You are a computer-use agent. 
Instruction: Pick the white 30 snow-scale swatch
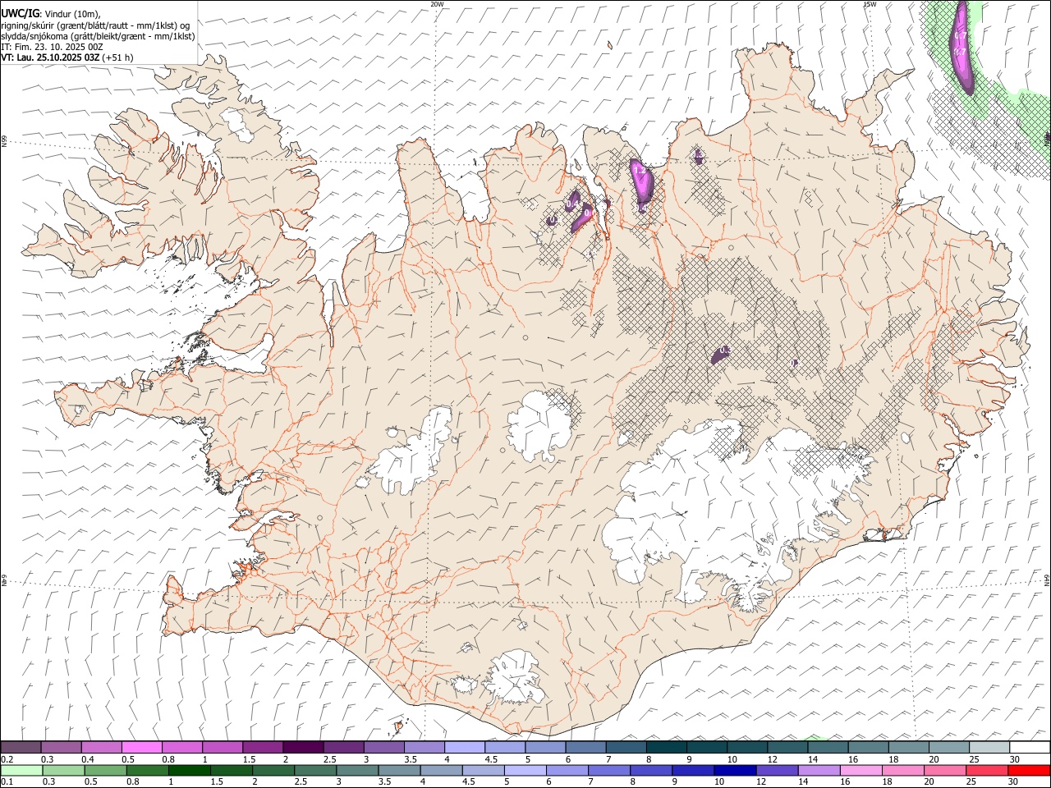click(1029, 748)
